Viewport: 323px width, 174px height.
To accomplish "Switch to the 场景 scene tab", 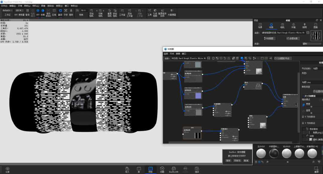I will click(x=260, y=26).
